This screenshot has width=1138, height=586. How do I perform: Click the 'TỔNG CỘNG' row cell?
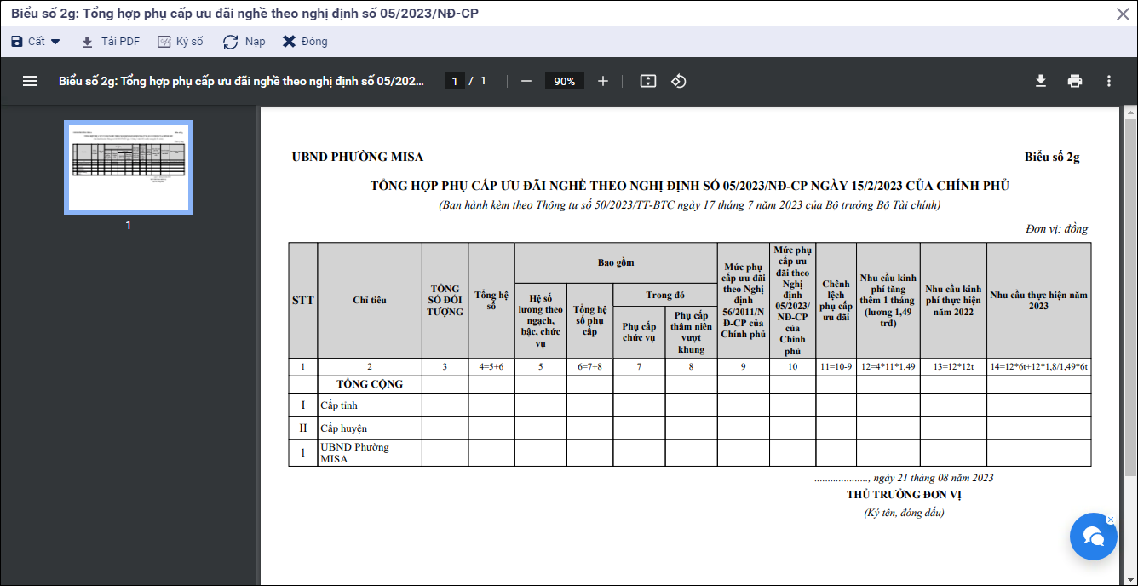[x=370, y=384]
